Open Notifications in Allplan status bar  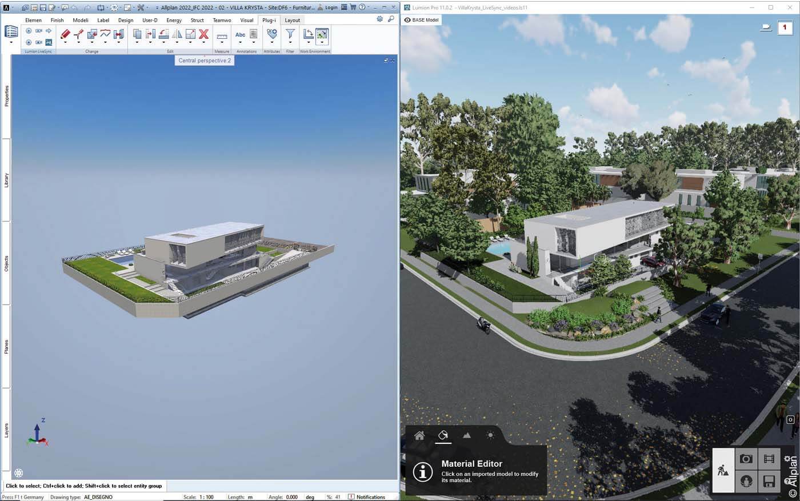[x=367, y=497]
